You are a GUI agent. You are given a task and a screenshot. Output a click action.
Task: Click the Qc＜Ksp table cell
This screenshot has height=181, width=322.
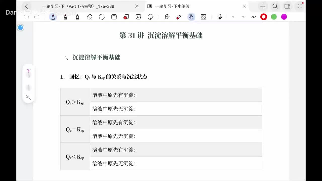pyautogui.click(x=75, y=156)
